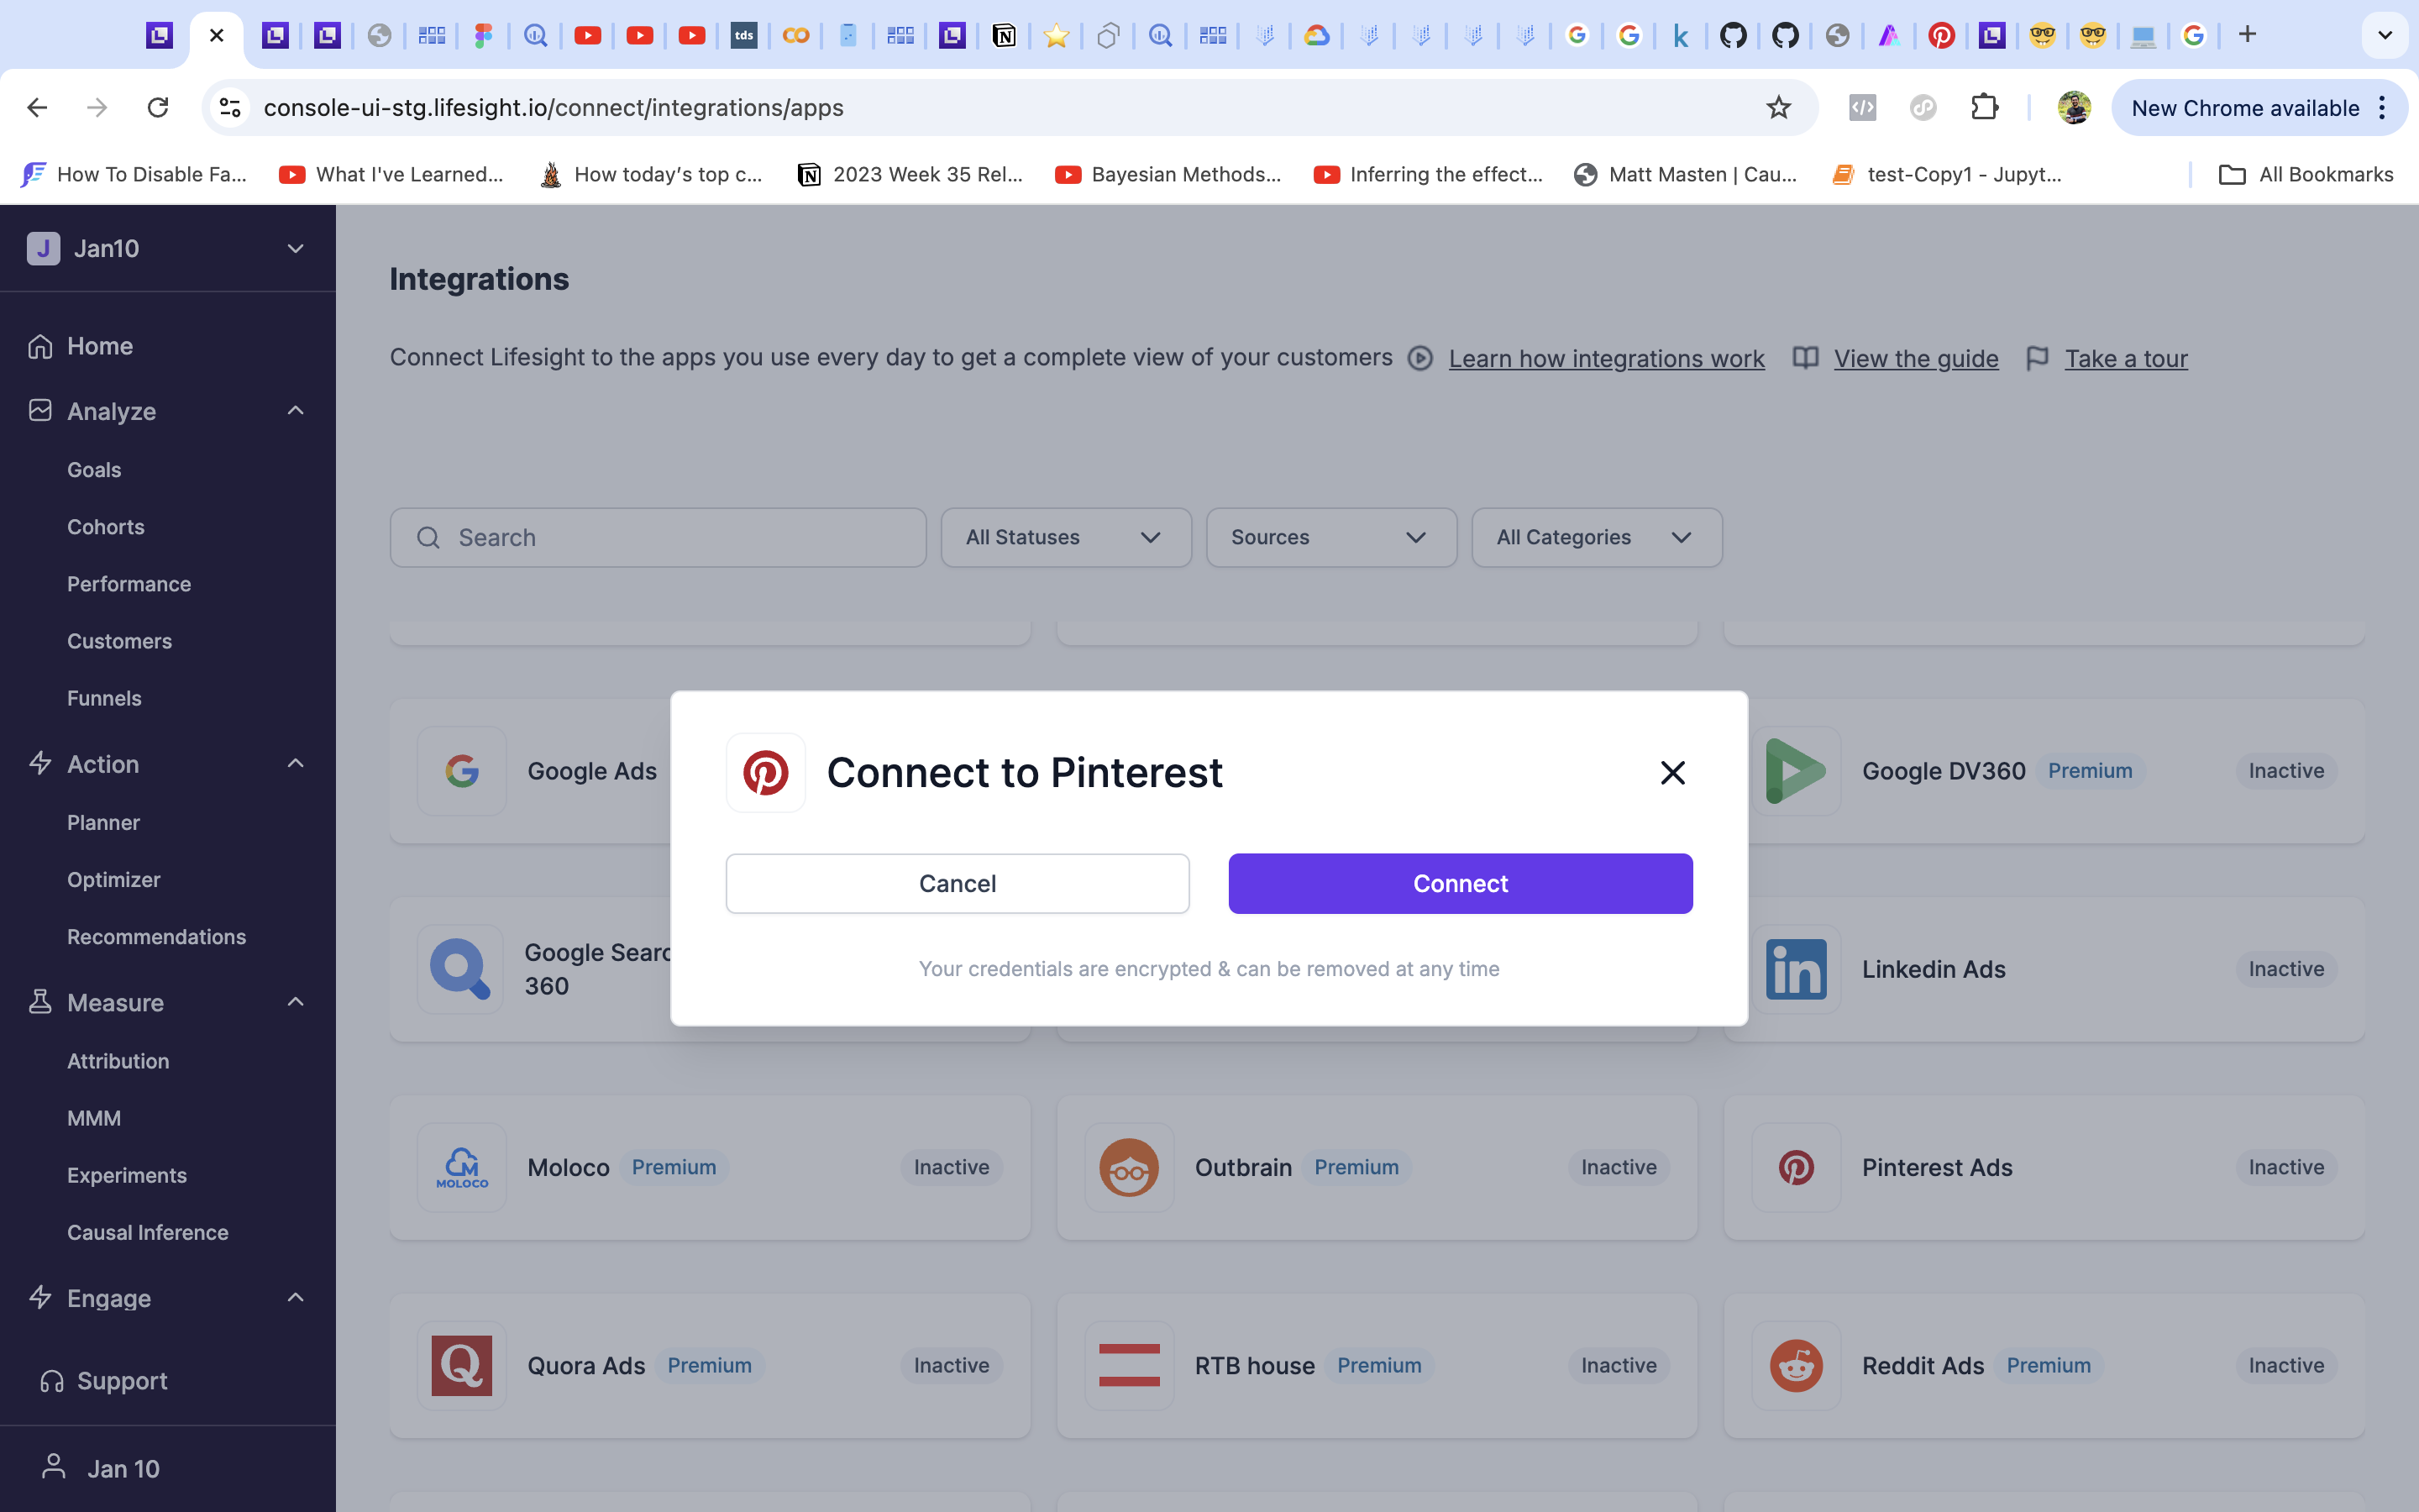
Task: Reload the page with the refresh icon
Action: 158,108
